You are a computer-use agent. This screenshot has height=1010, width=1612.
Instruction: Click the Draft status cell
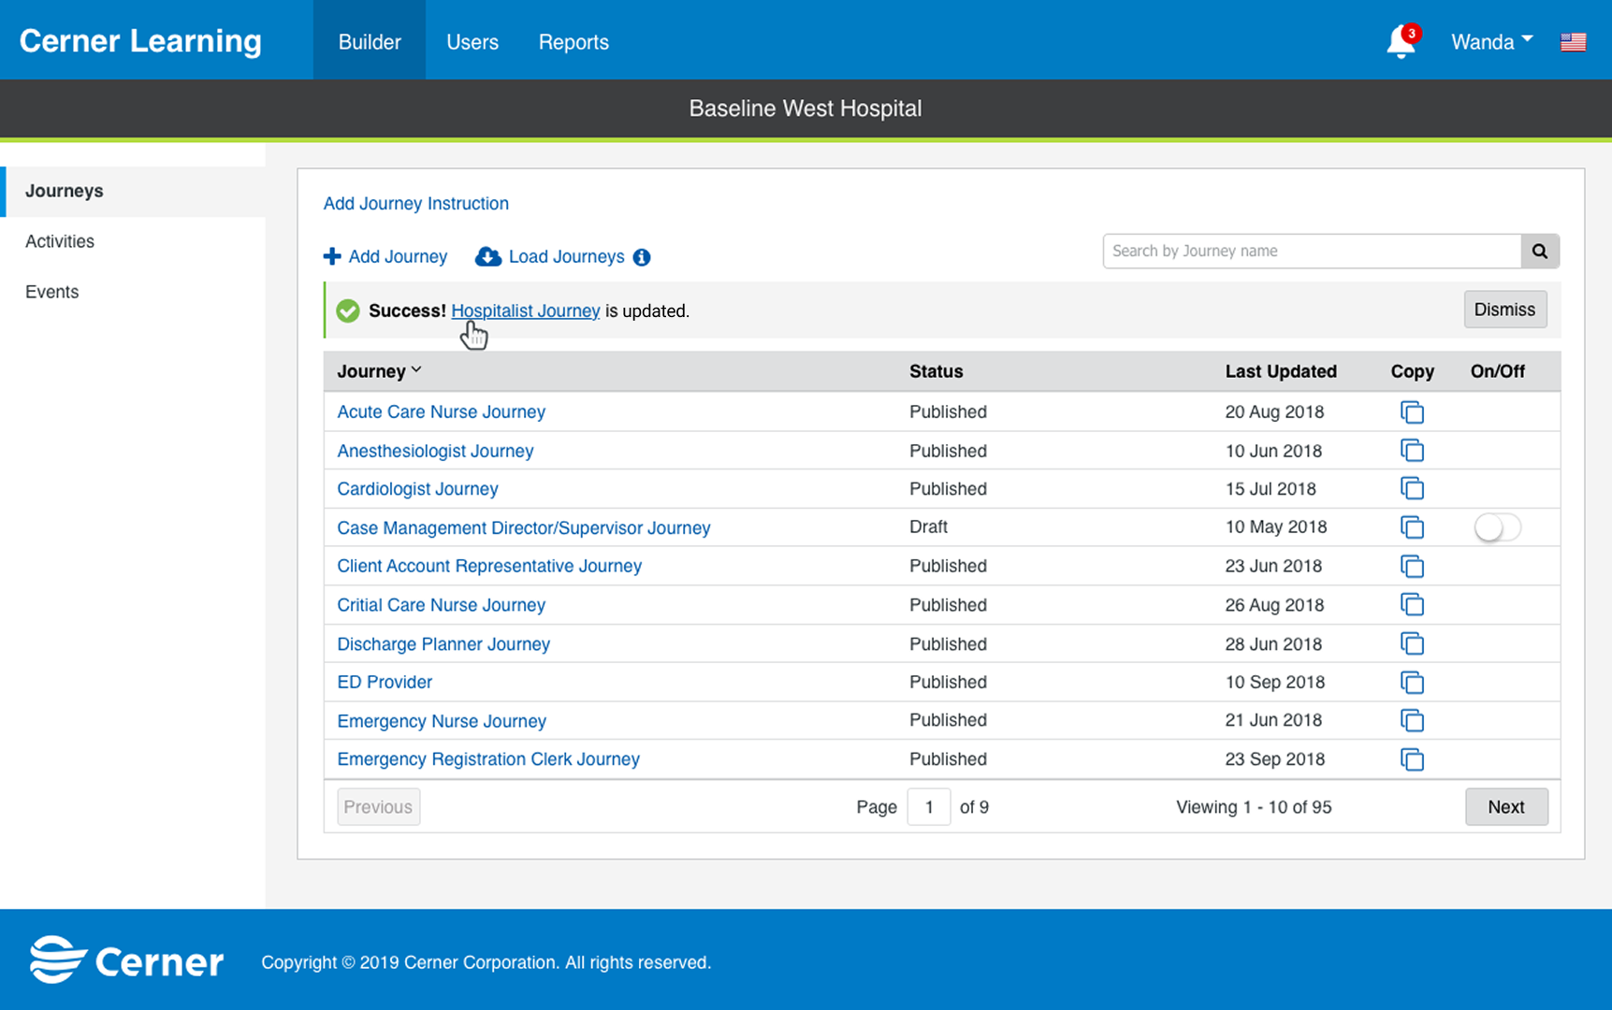pyautogui.click(x=928, y=527)
